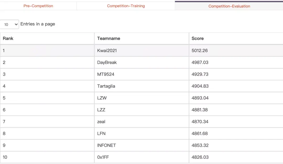The image size is (283, 164).
Task: Click the LFN team entry
Action: pyautogui.click(x=101, y=133)
